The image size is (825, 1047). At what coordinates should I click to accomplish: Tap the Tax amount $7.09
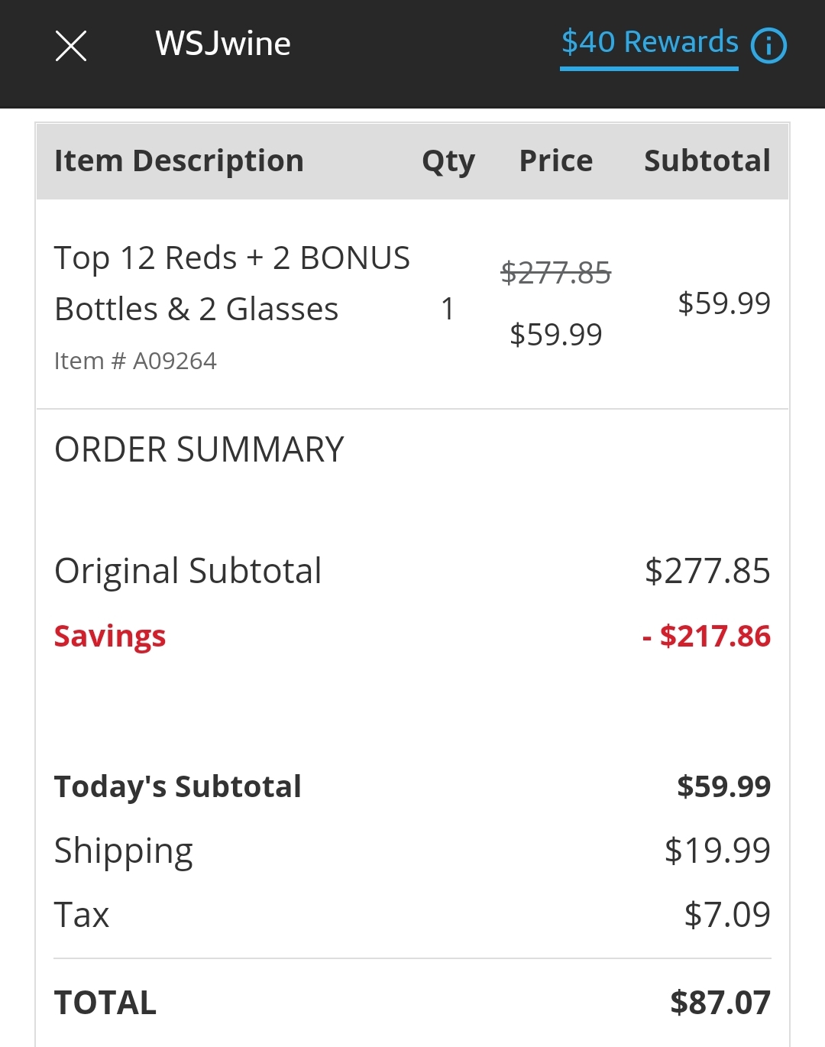727,915
